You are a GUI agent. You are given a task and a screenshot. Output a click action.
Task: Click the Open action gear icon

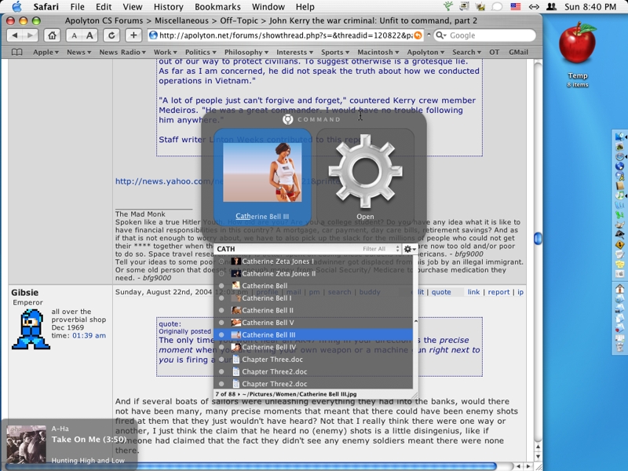tap(365, 172)
